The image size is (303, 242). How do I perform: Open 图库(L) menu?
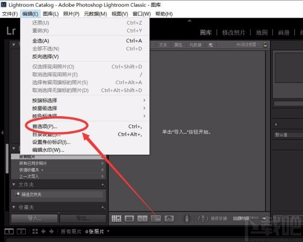(50, 14)
